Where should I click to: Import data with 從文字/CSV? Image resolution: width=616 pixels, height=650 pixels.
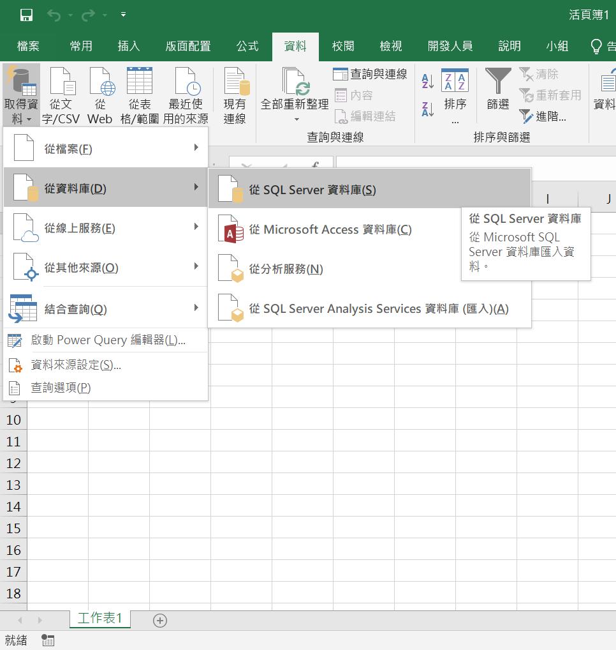61,95
